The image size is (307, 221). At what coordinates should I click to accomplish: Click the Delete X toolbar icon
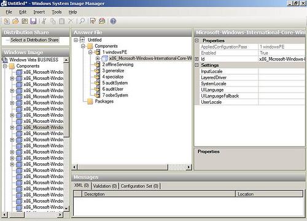[x=71, y=21]
